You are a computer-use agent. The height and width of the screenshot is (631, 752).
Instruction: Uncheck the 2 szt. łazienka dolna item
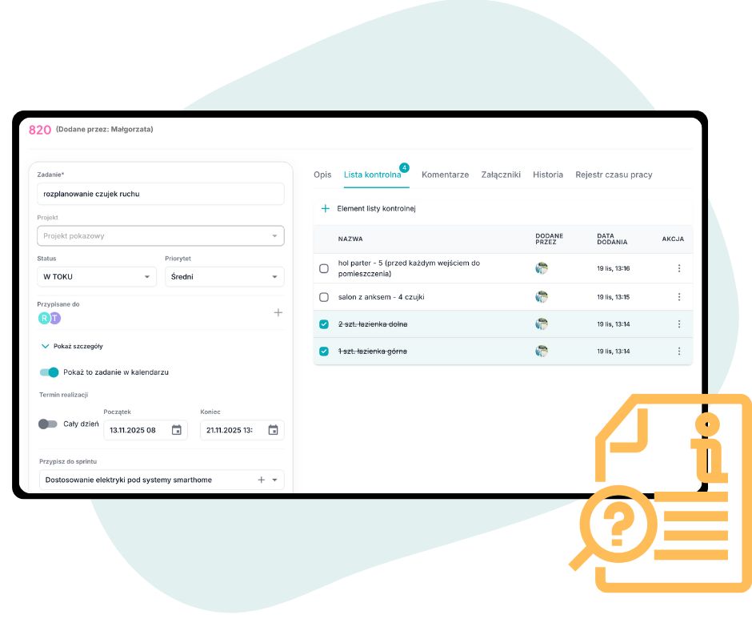(324, 324)
